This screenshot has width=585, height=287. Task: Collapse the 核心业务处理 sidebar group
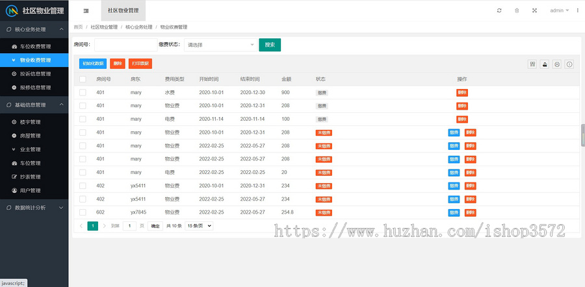[34, 29]
